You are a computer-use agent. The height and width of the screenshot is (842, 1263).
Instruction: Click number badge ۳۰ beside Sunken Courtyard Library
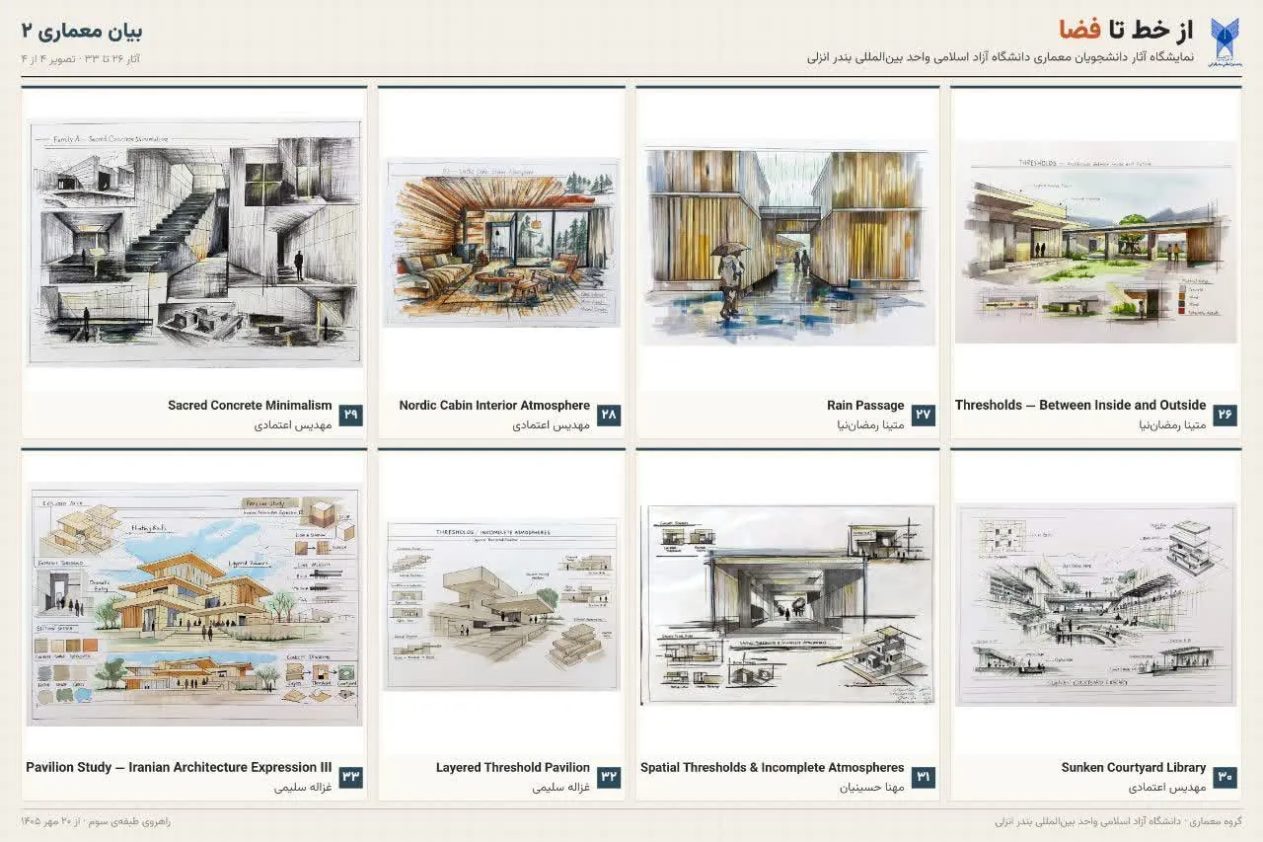pos(1225,778)
